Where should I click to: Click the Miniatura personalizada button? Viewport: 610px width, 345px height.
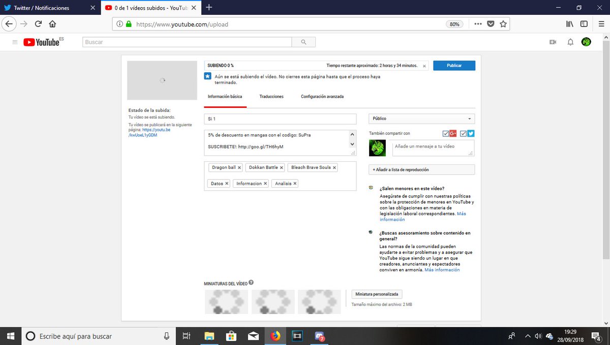tap(377, 294)
